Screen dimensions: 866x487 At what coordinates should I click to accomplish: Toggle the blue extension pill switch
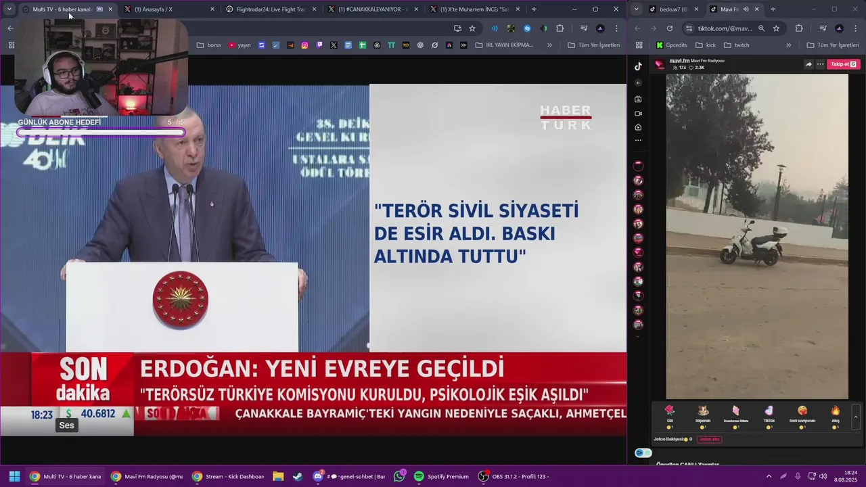pos(643,453)
